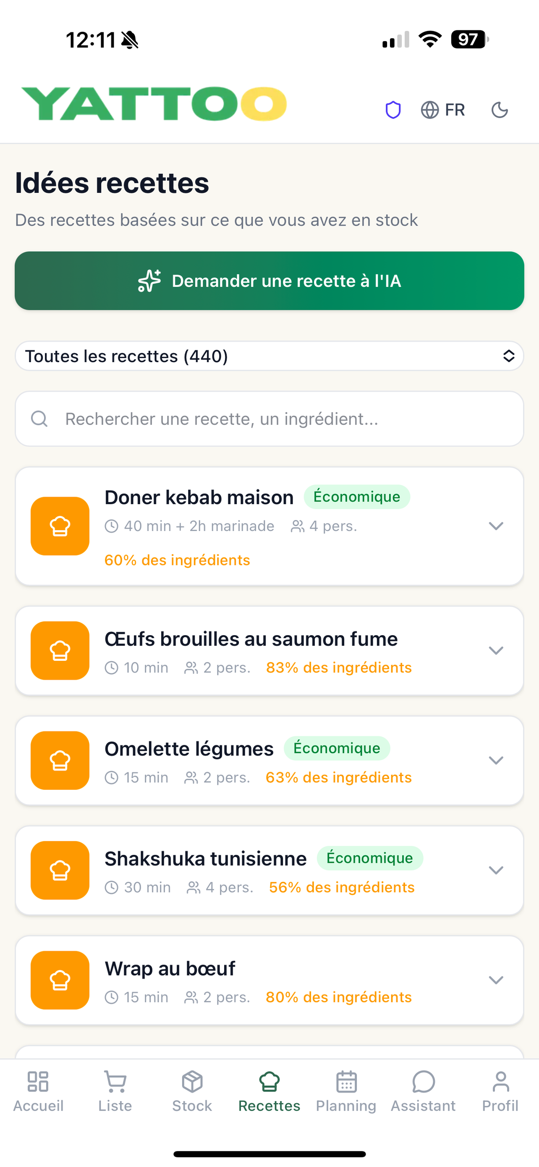Go to the Accueil home tab
Image resolution: width=539 pixels, height=1167 pixels.
click(38, 1092)
